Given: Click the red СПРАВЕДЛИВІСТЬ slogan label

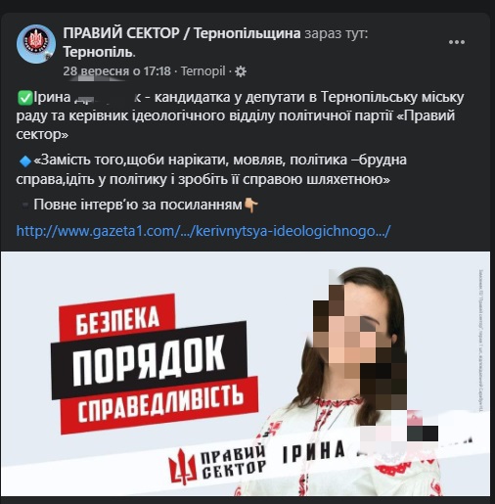Looking at the screenshot, I should pyautogui.click(x=159, y=405).
